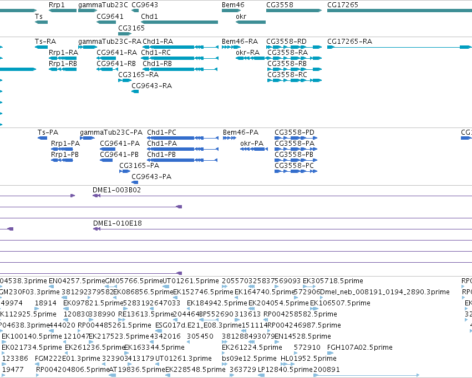This screenshot has height=378, width=472.
Task: Click the okr gene label
Action: pyautogui.click(x=241, y=17)
